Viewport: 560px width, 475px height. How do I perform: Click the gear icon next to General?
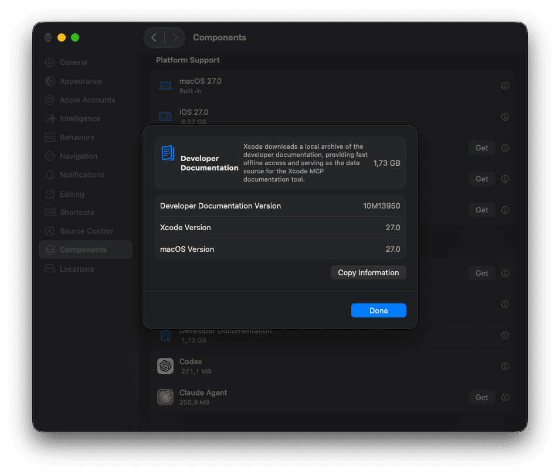tap(50, 63)
